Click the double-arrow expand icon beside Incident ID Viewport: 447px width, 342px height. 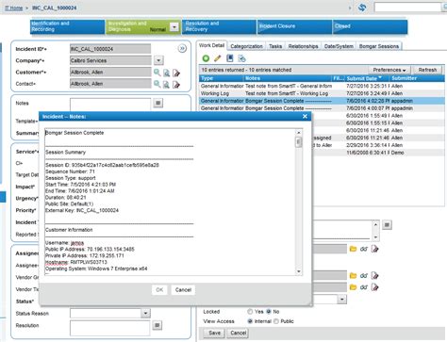(x=182, y=49)
